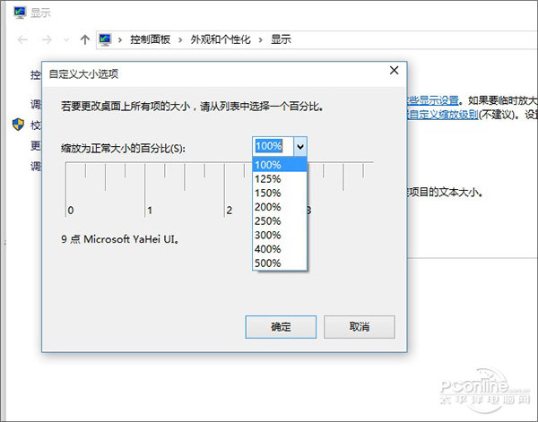538x422 pixels.
Task: Click the scaling percentage combo box arrow
Action: [300, 146]
